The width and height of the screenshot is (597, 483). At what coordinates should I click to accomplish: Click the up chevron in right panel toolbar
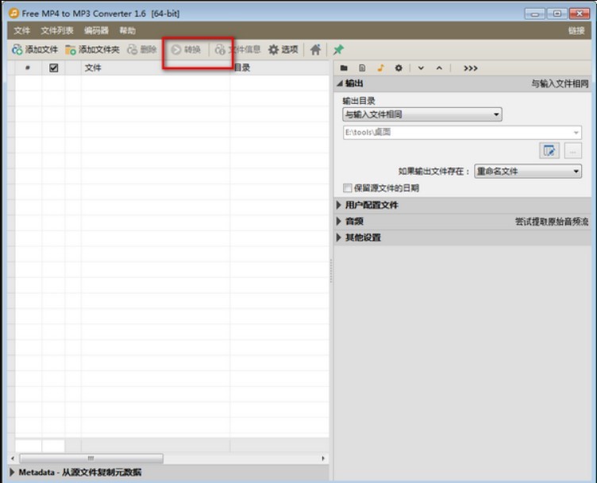coord(439,68)
